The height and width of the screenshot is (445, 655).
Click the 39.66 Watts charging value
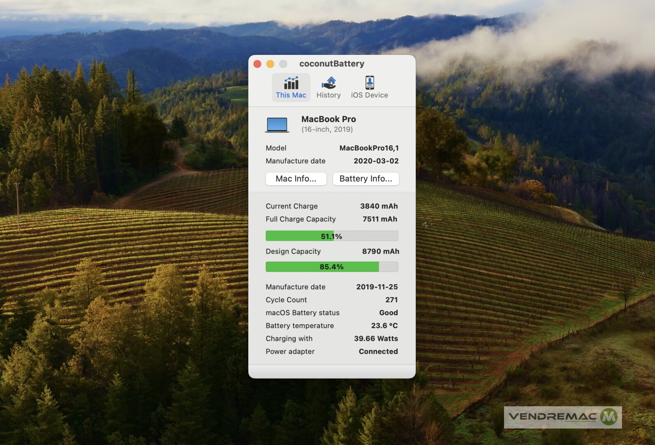pos(376,339)
